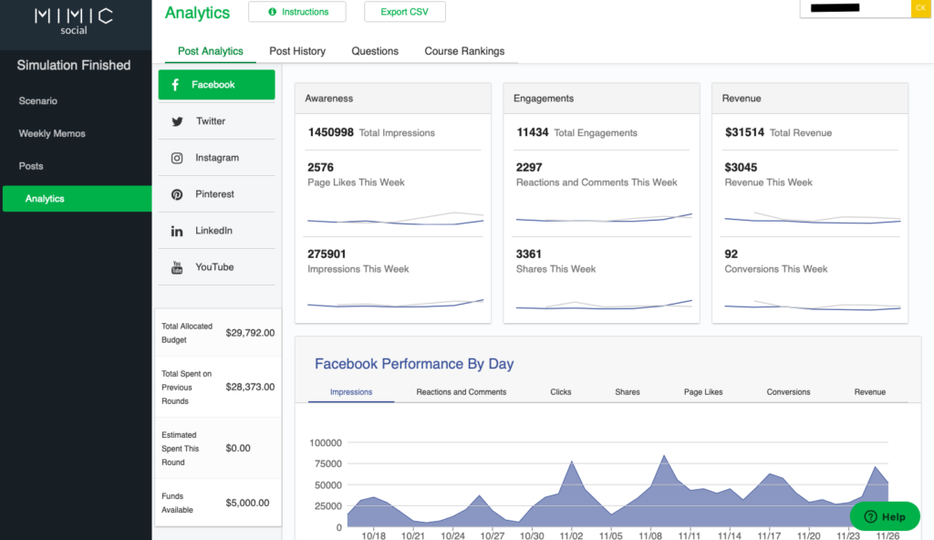934x540 pixels.
Task: Click the $28,373.00 spent on previous rounds
Action: point(250,388)
